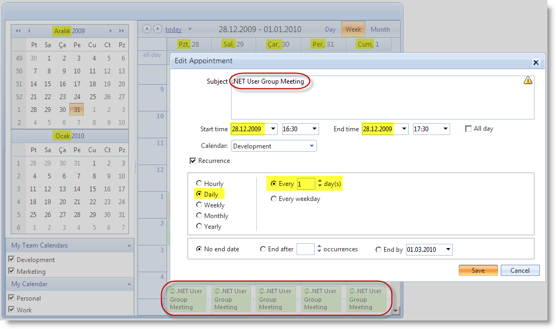Select date 17 in Aralık 2009 calendar
556x329 pixels.
[x=77, y=84]
